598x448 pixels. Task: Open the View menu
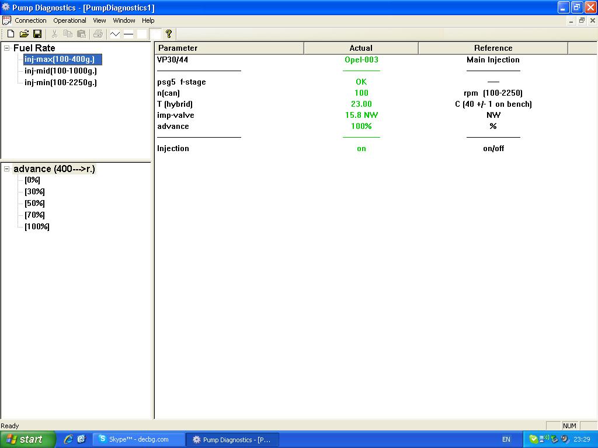tap(99, 20)
